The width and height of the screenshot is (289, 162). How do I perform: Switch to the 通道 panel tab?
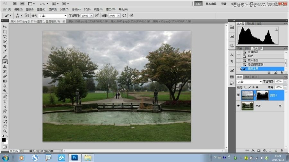pos(247,77)
